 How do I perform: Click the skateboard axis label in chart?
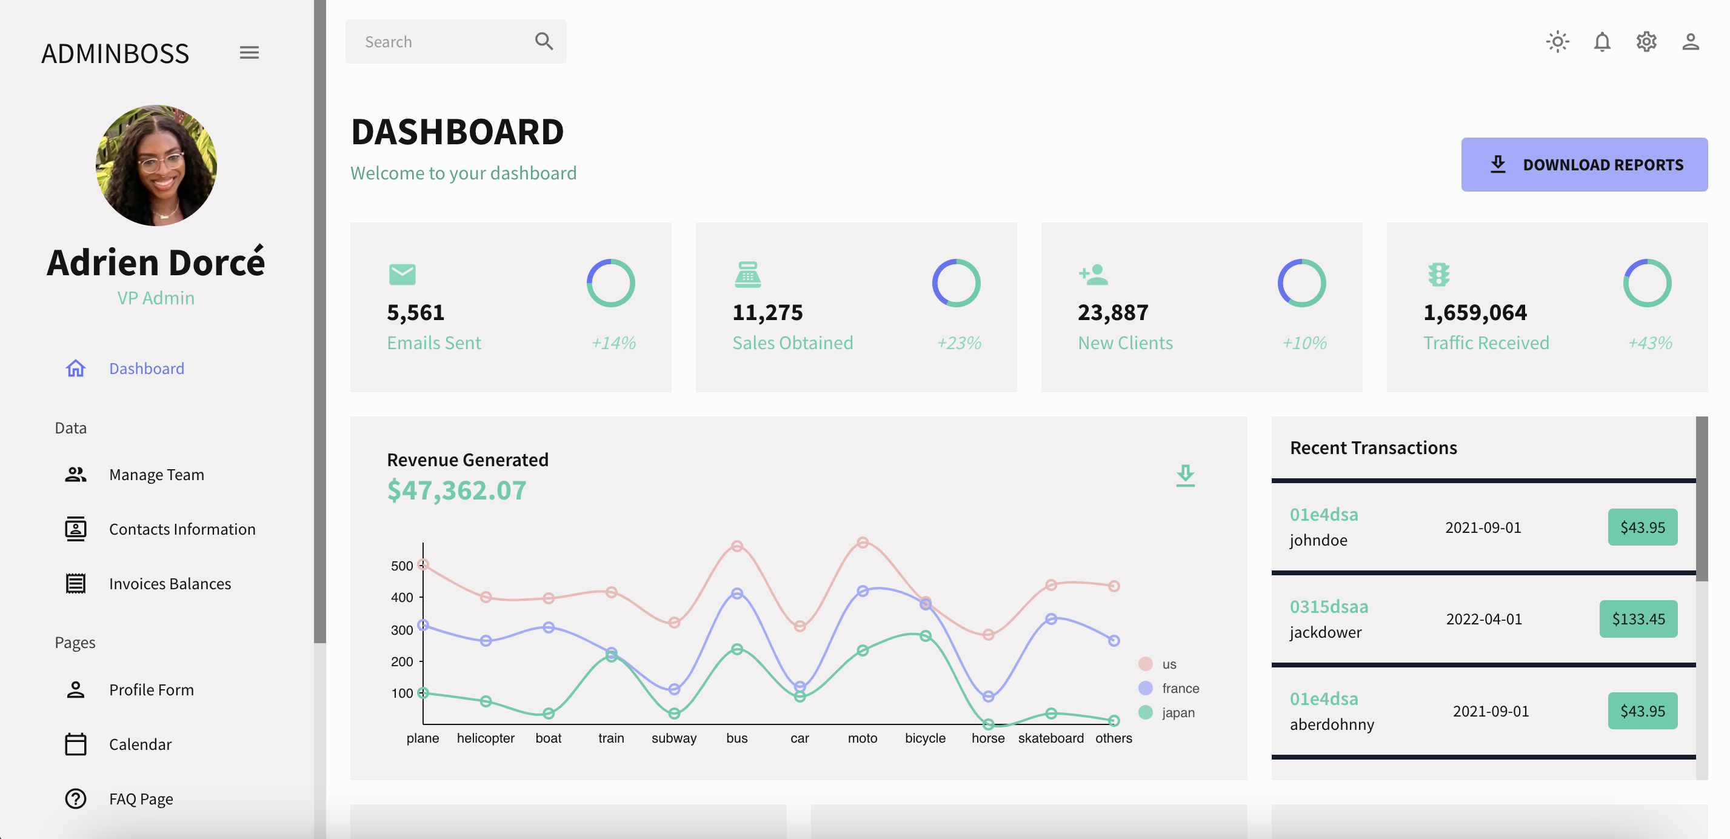[x=1050, y=738]
